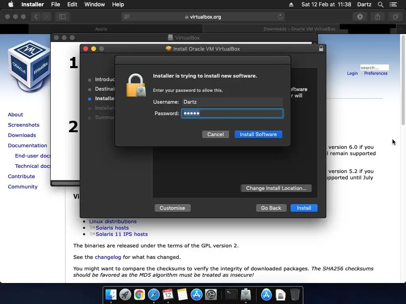406x304 pixels.
Task: Click the Installer app icon in Dock
Action: pos(246,294)
